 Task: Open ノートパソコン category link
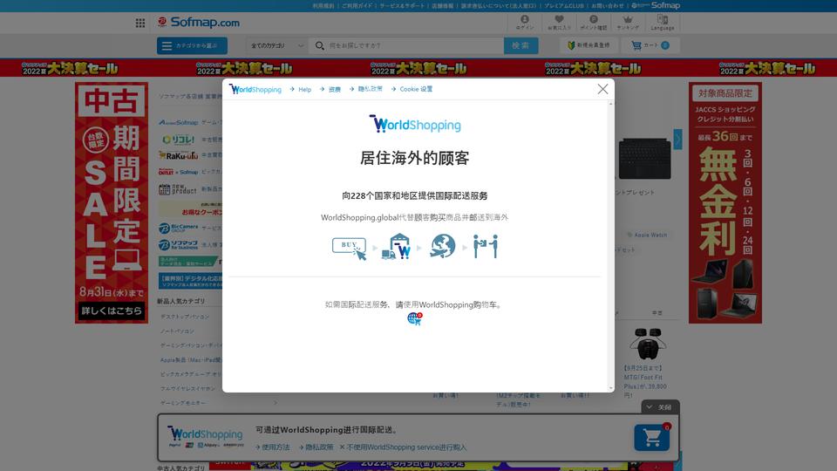(x=177, y=331)
